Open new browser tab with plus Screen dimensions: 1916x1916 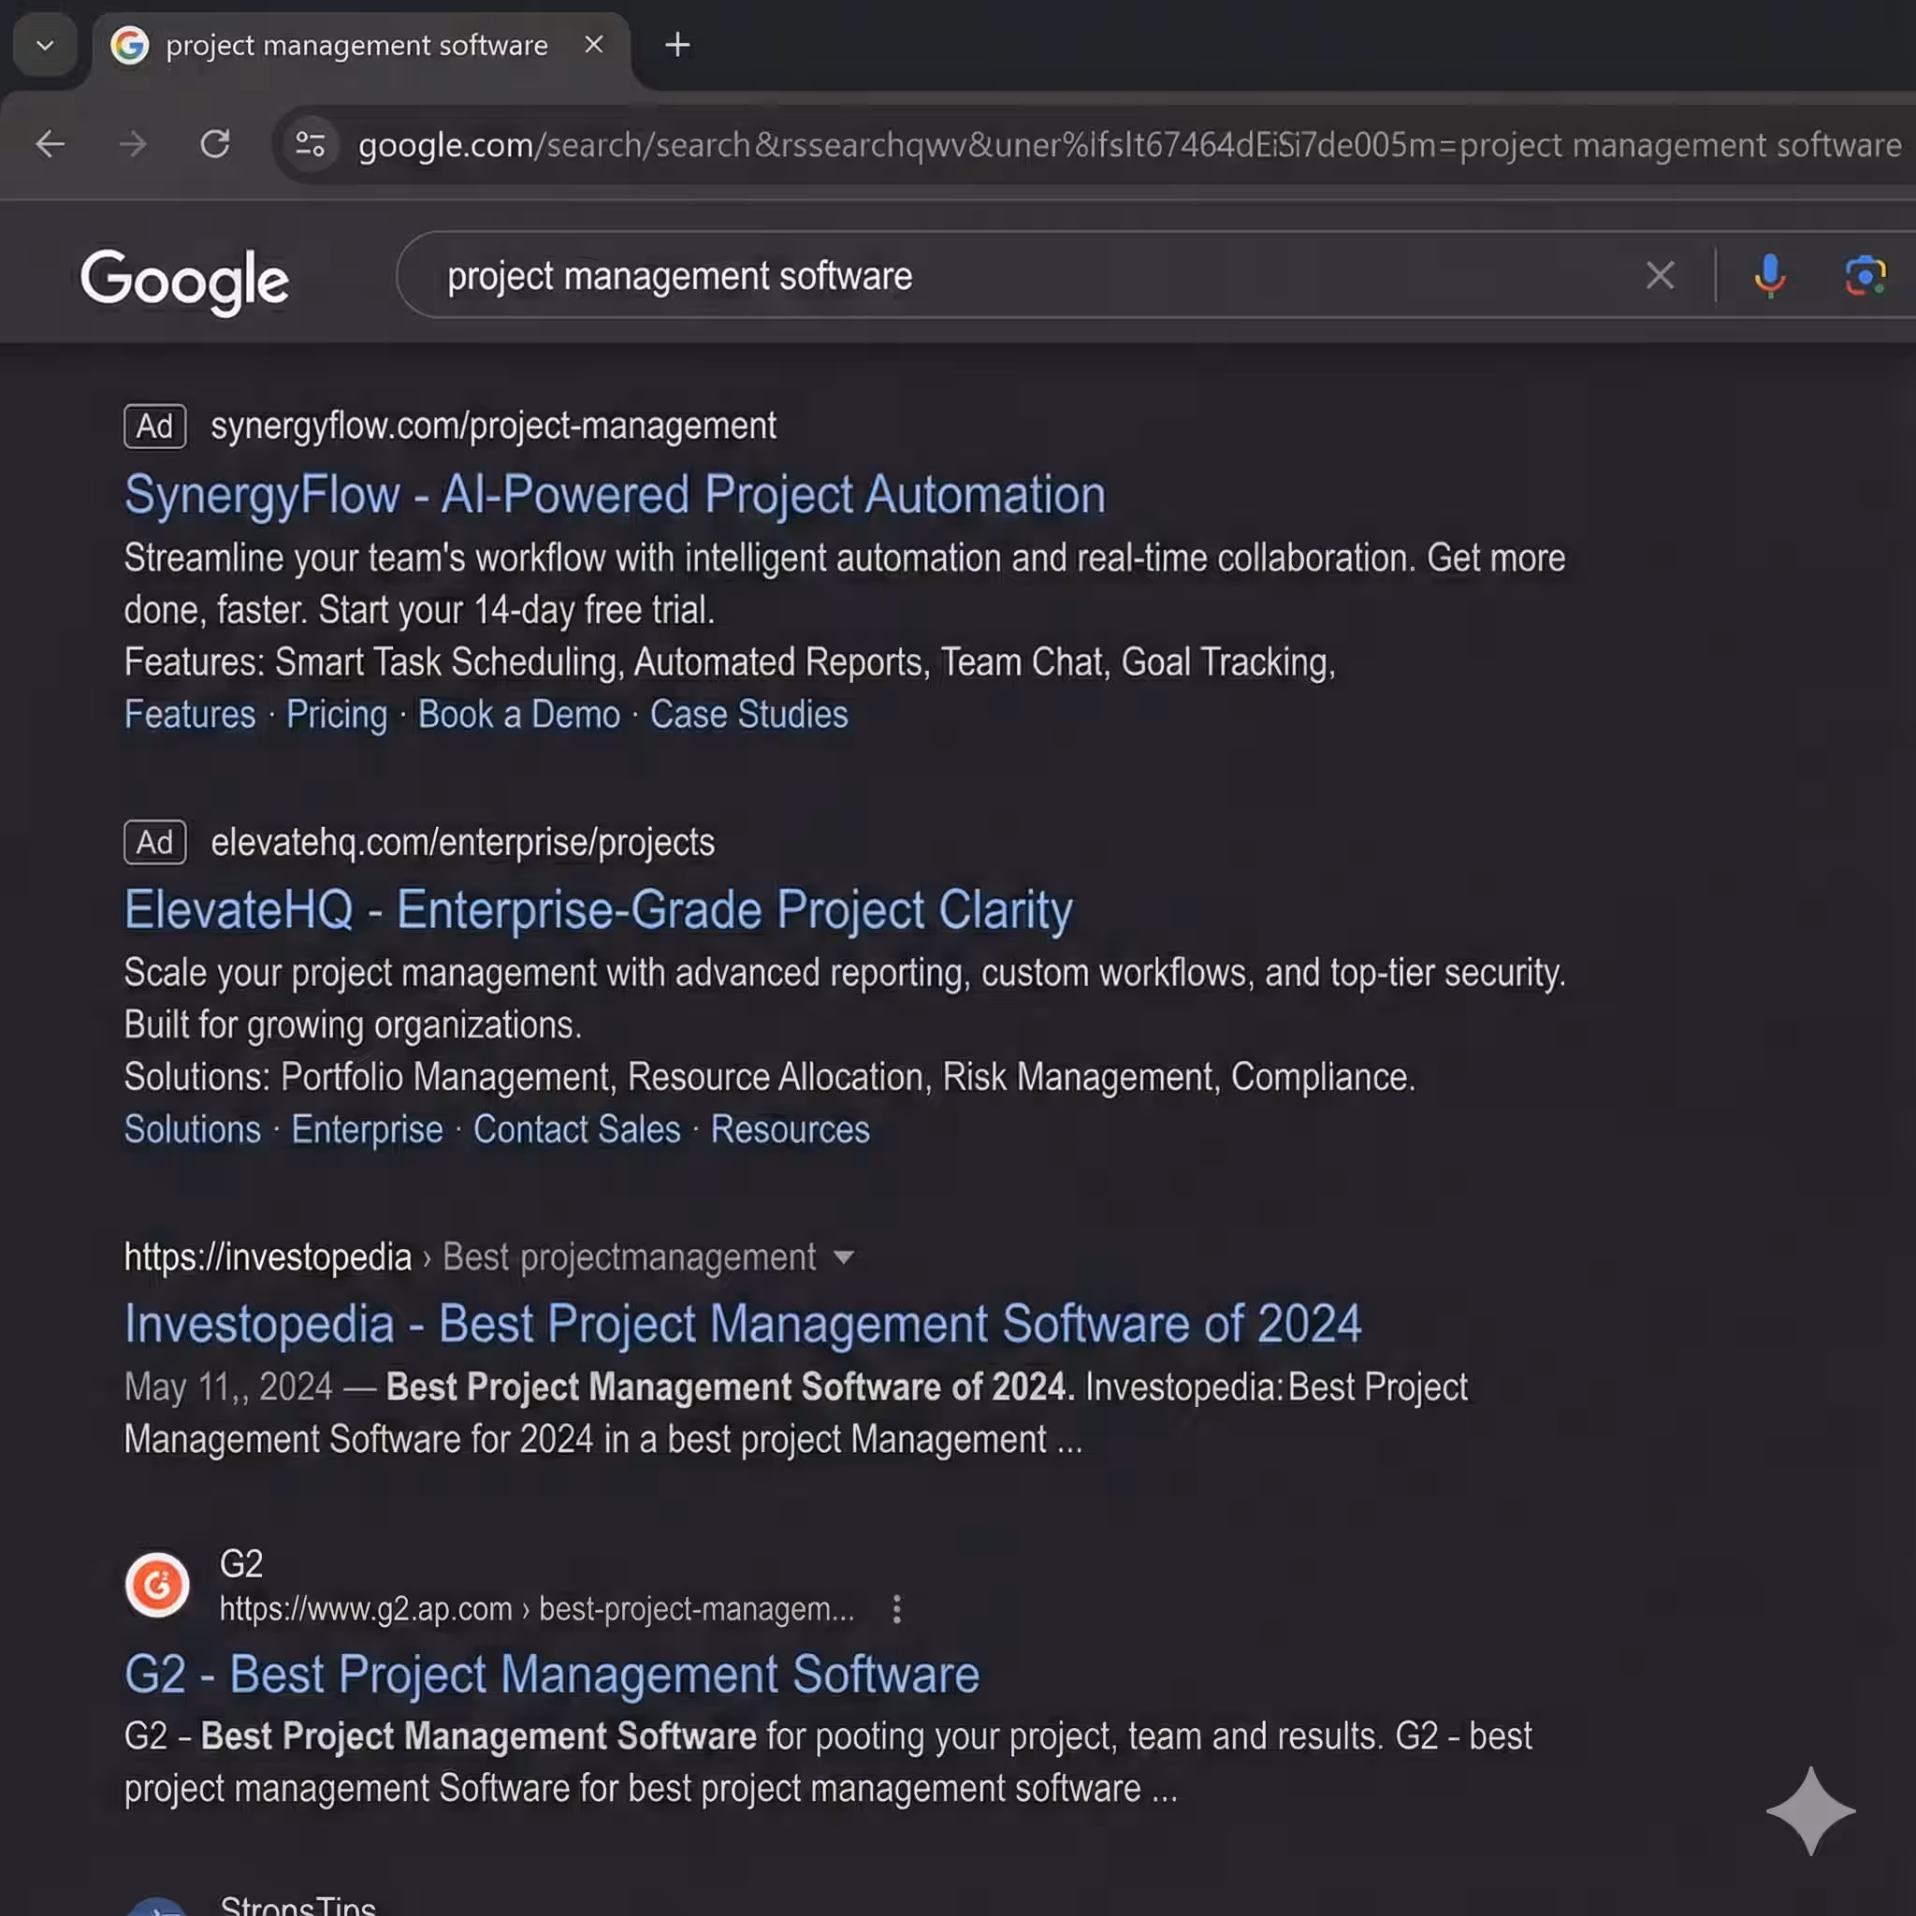click(x=677, y=45)
